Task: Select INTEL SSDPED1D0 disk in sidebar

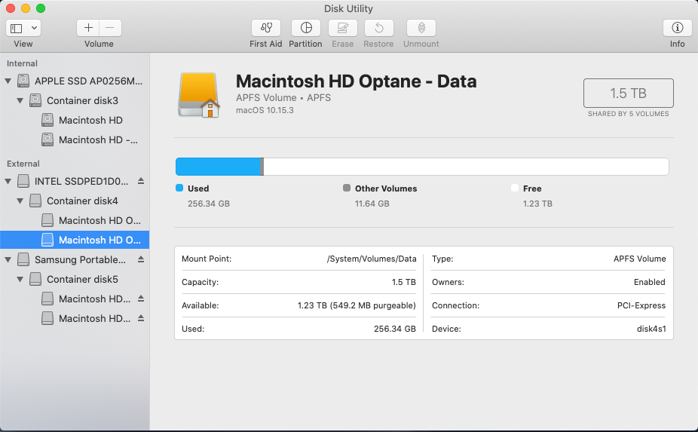Action: 75,181
